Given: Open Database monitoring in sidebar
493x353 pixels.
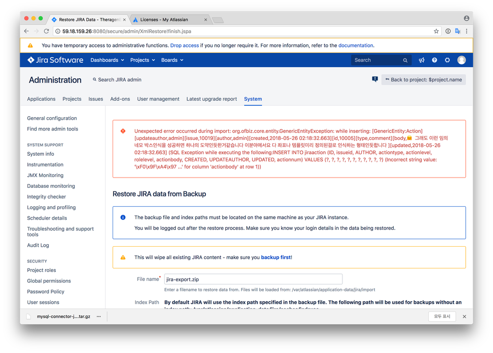Looking at the screenshot, I should pos(51,186).
